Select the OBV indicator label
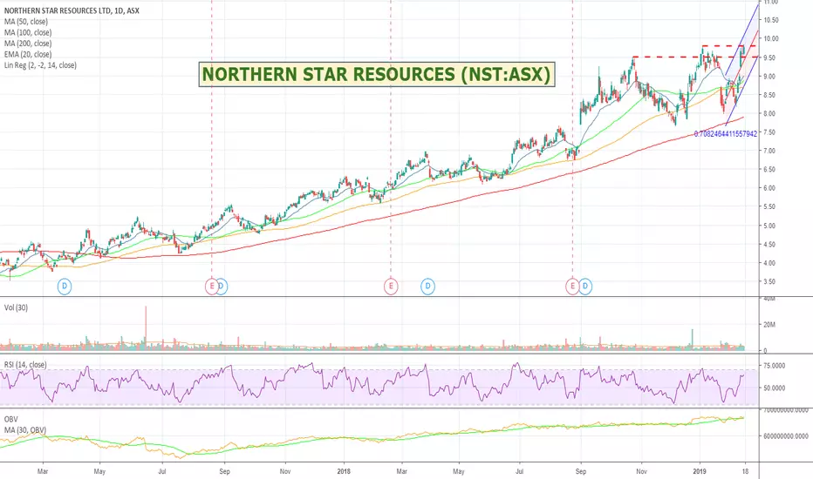This screenshot has width=813, height=479. 10,420
